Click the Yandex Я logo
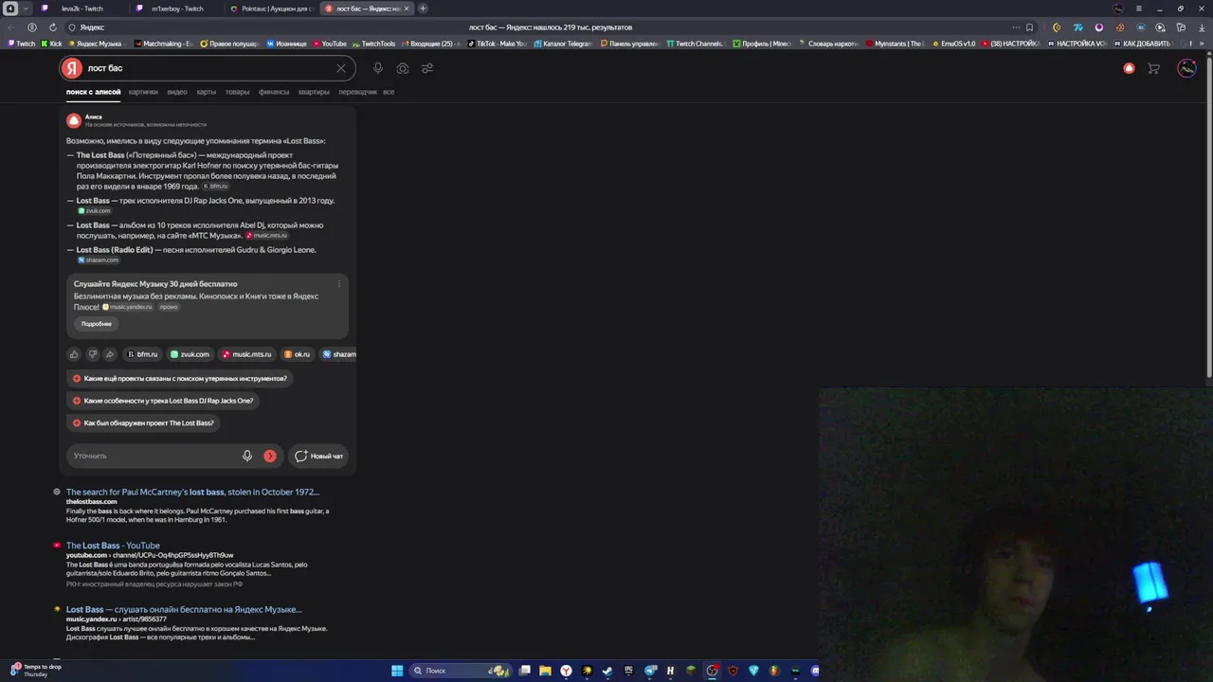The image size is (1213, 682). (72, 68)
